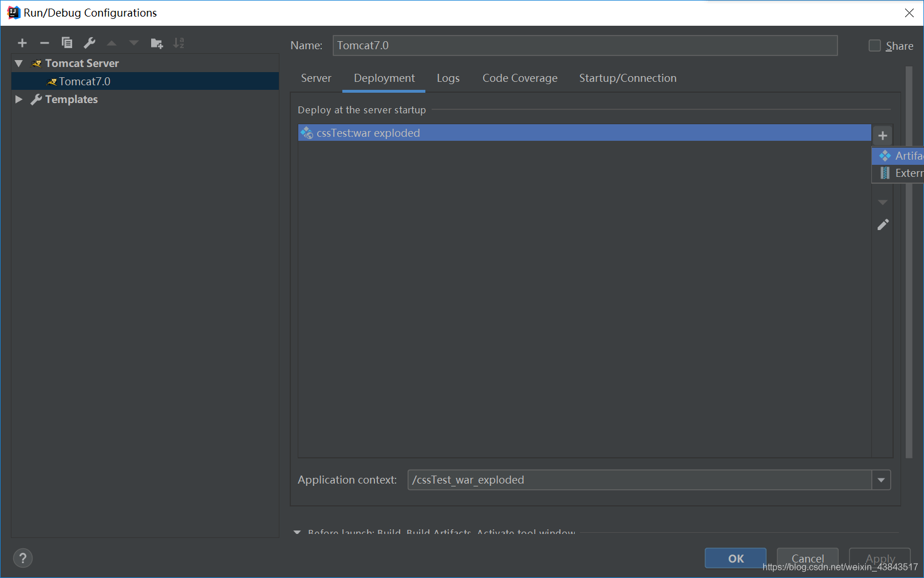Edit artifact with pencil icon
This screenshot has height=578, width=924.
(x=883, y=225)
